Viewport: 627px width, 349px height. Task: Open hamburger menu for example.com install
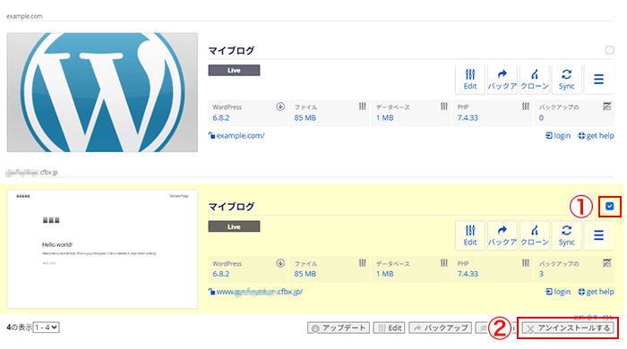pos(598,79)
